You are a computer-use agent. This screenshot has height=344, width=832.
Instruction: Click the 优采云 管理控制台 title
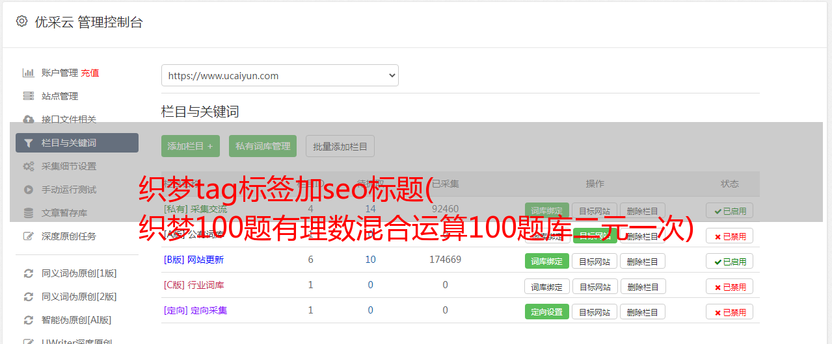[88, 22]
